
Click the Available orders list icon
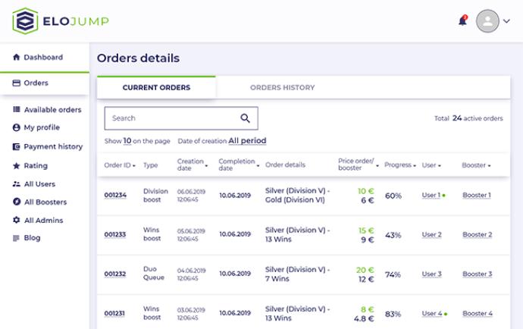tap(17, 110)
